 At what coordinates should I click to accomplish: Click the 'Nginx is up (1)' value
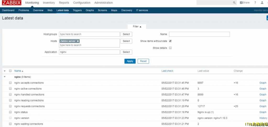click(206, 112)
